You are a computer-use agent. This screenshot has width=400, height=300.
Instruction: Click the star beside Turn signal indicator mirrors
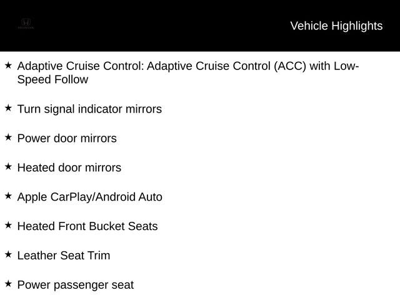(8, 108)
